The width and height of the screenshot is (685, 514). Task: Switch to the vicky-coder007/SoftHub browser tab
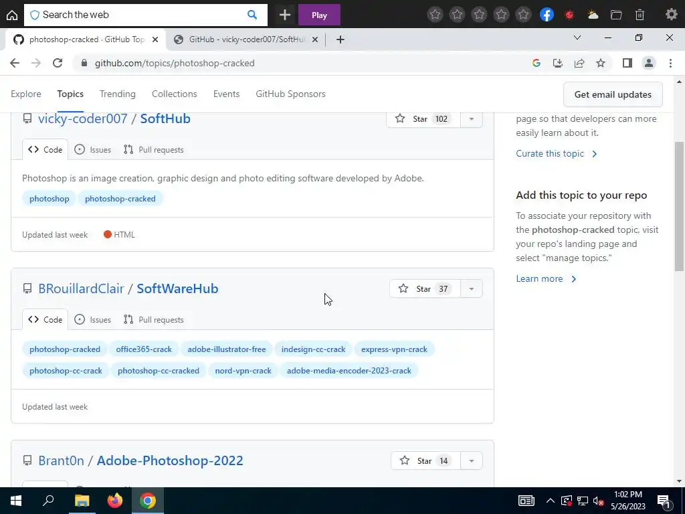(246, 39)
